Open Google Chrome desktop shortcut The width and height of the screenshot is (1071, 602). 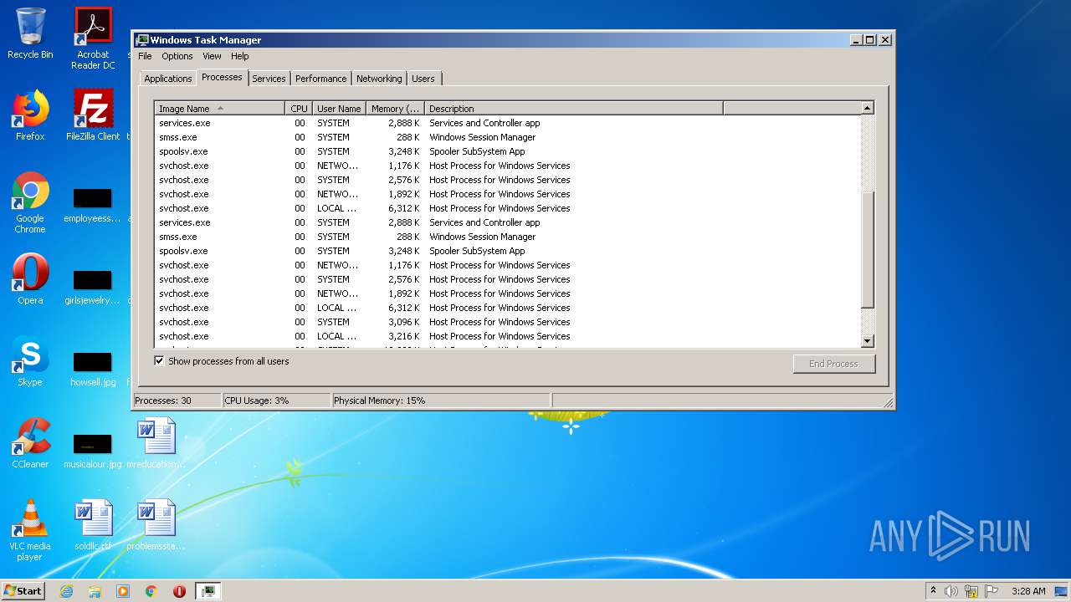click(x=30, y=203)
